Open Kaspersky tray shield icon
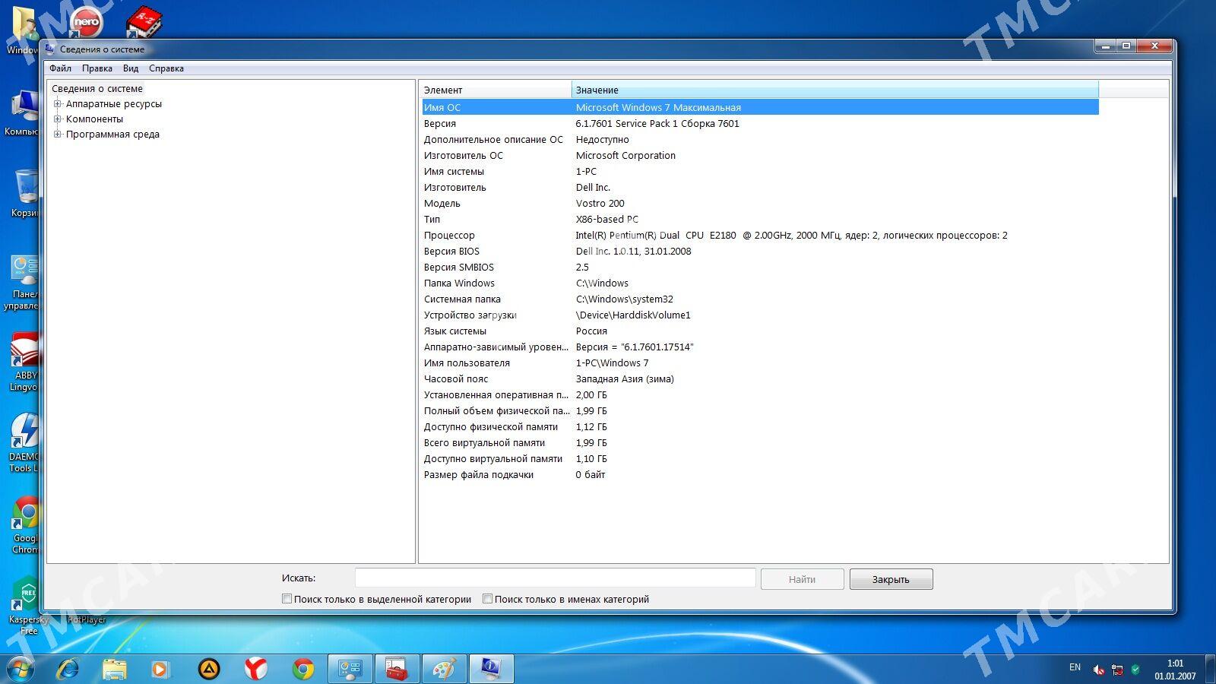 (1135, 670)
